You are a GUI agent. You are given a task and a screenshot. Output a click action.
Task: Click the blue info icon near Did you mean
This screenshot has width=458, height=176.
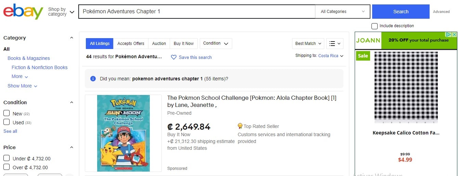point(93,79)
